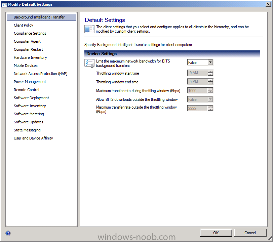273x242 pixels.
Task: Select Mobile Devices settings
Action: point(26,66)
